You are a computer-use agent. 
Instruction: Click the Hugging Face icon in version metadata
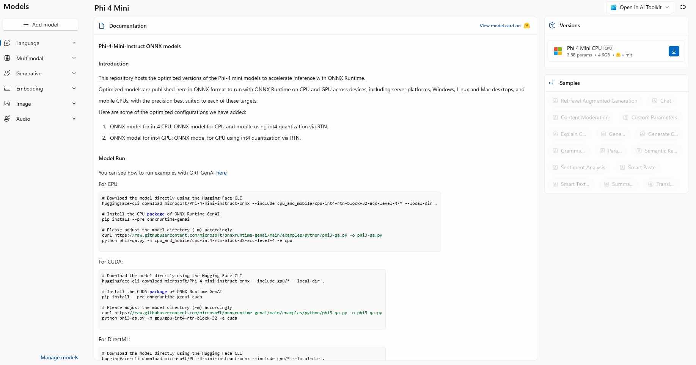click(x=618, y=55)
